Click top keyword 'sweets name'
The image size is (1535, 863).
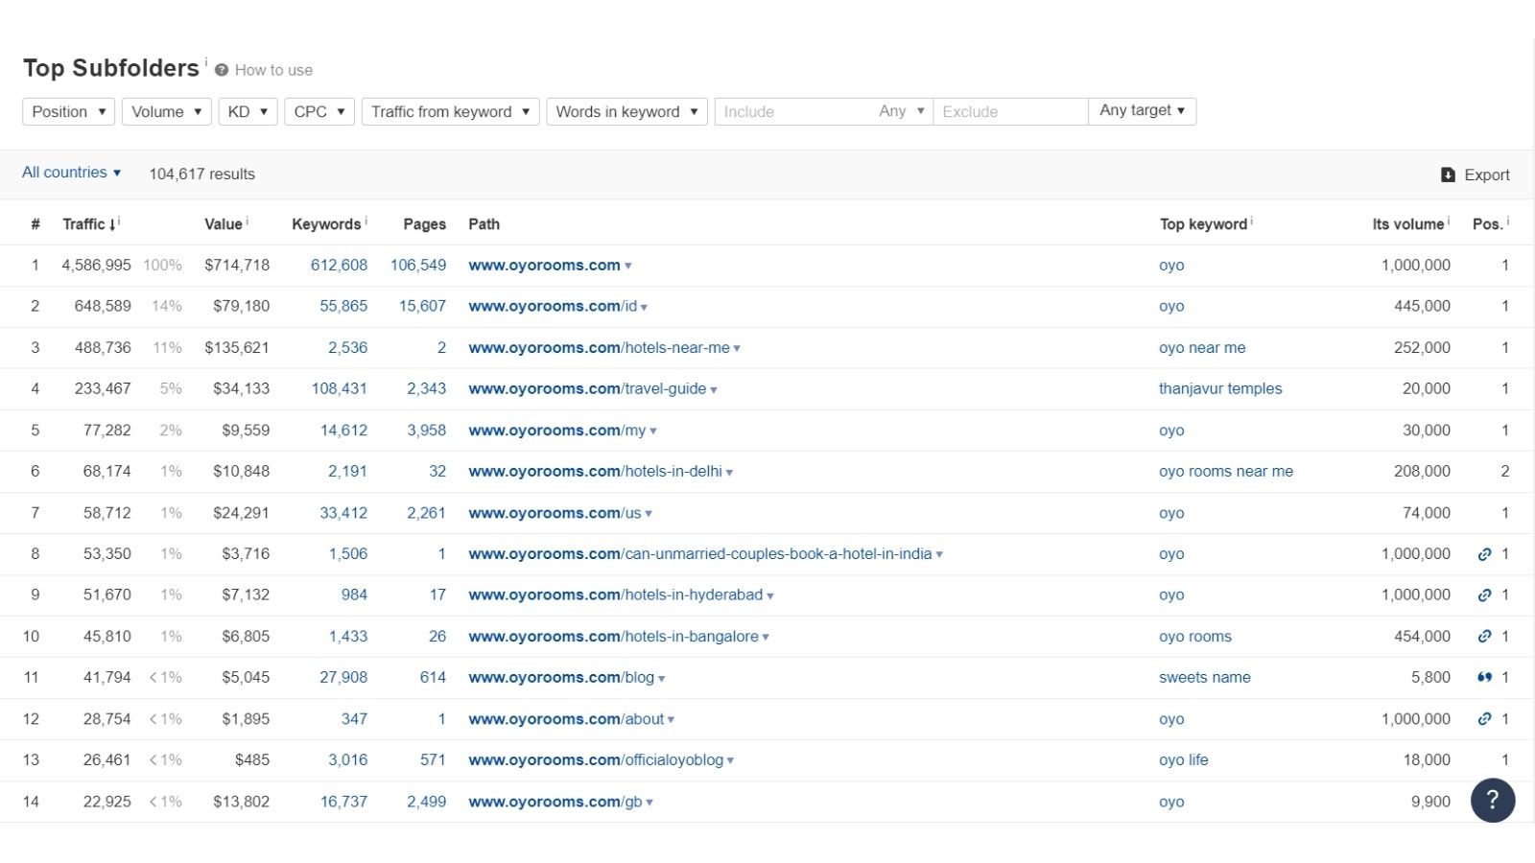pos(1205,678)
